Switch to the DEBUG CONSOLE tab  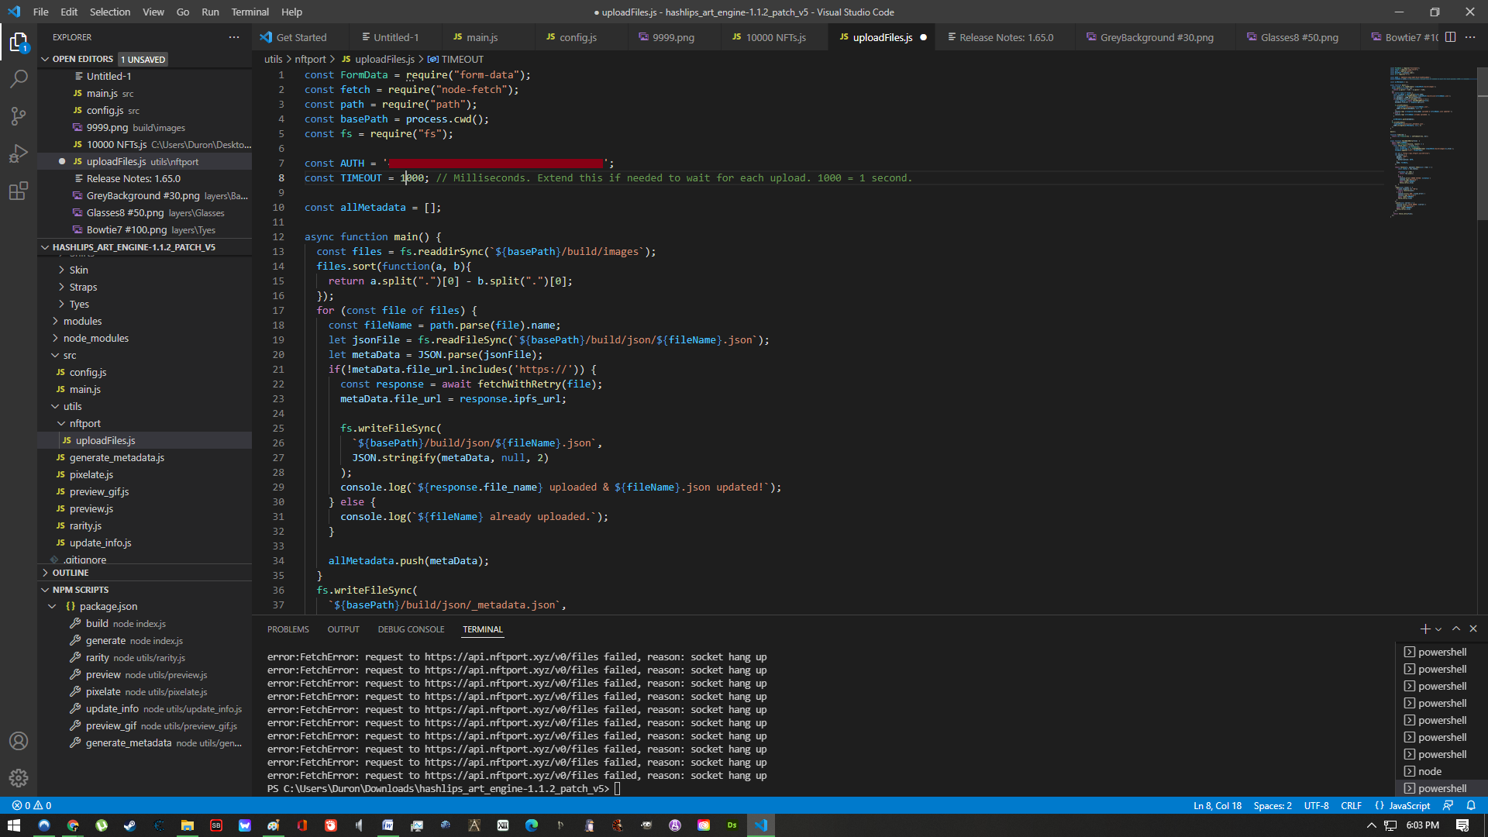tap(411, 629)
